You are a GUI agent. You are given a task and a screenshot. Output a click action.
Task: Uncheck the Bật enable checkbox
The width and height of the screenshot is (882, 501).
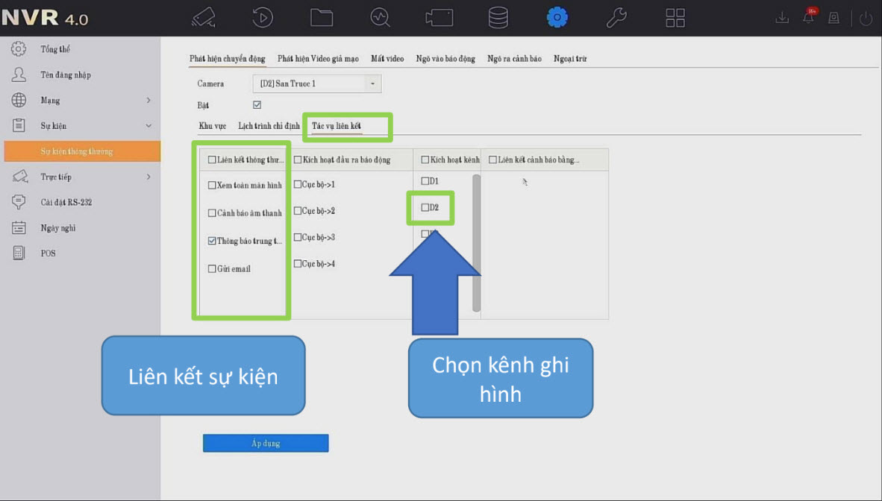click(257, 105)
